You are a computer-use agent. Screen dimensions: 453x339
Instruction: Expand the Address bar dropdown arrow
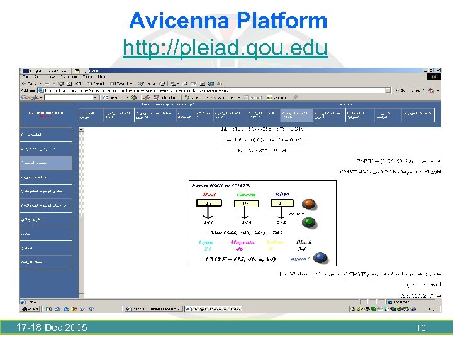[x=388, y=90]
